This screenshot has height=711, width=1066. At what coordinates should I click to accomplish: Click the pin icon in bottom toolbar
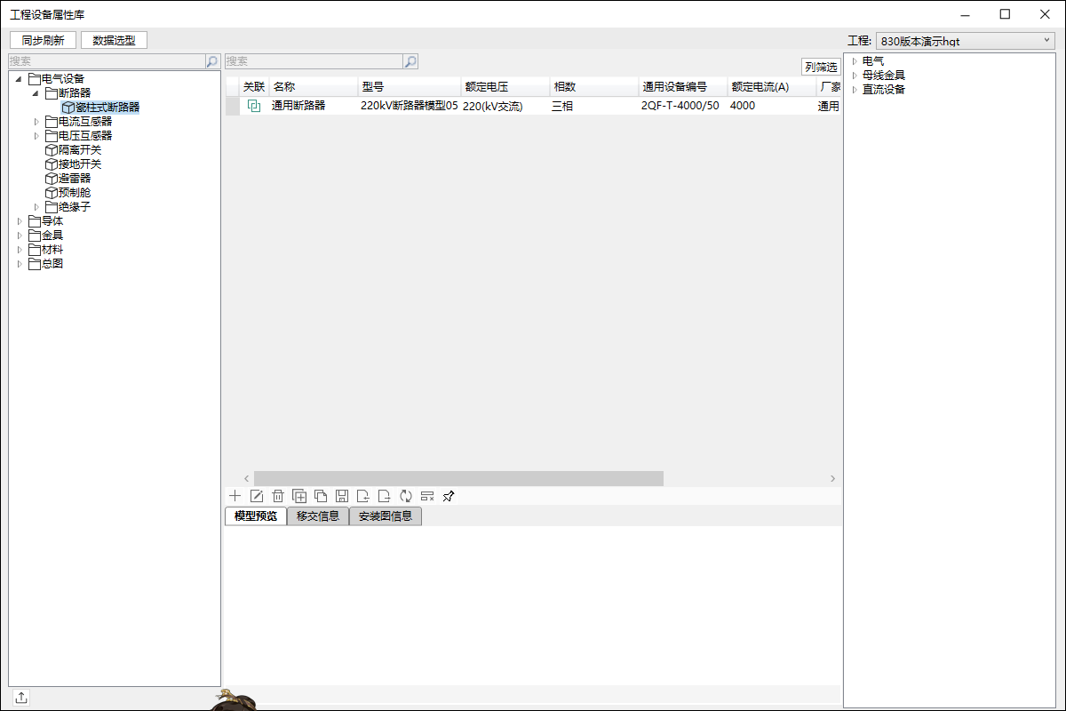point(449,496)
